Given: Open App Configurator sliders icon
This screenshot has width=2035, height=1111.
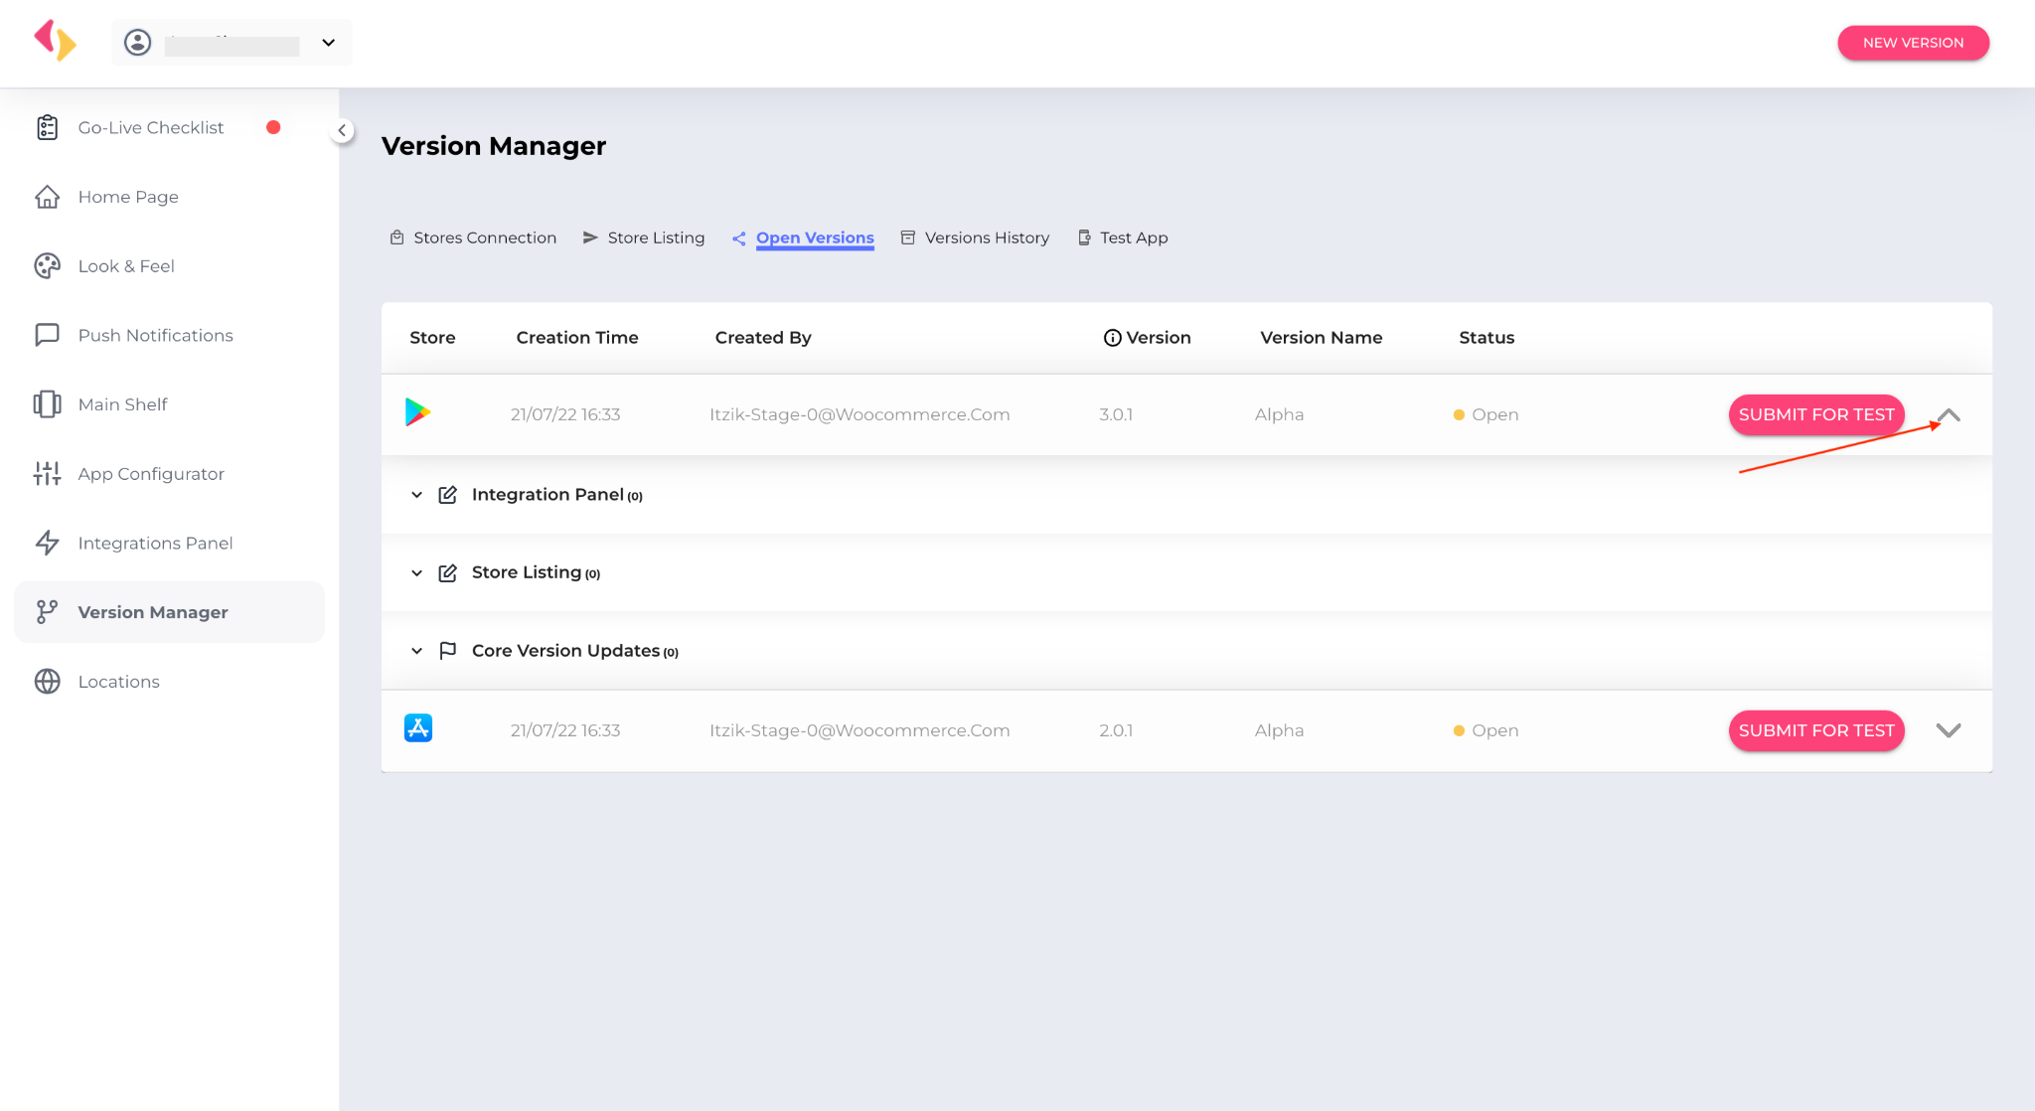Looking at the screenshot, I should [x=47, y=473].
